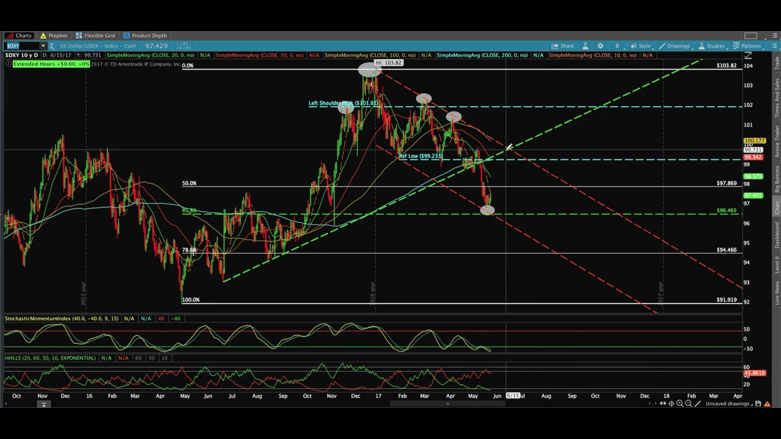Click the zoom in magnifier icon
Image resolution: width=781 pixels, height=439 pixels.
(680, 404)
